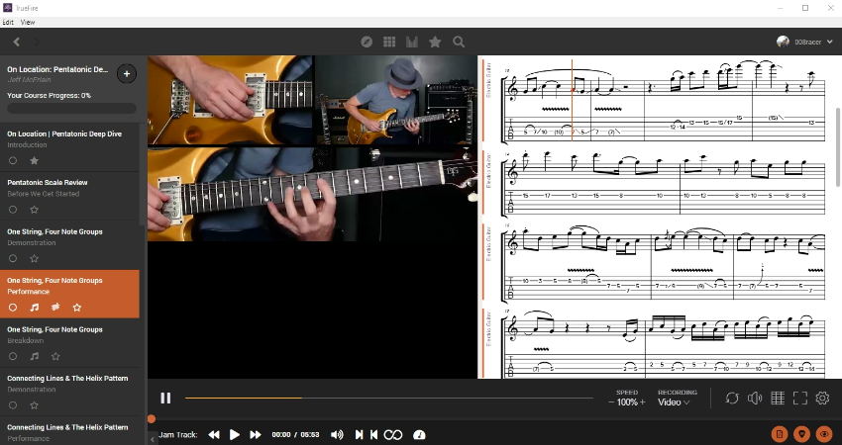Open One String Four Note Groups Breakdown
The height and width of the screenshot is (445, 842).
(69, 342)
